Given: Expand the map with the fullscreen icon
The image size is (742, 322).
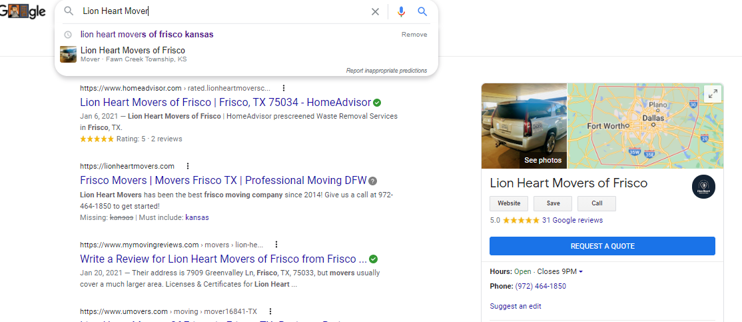Looking at the screenshot, I should tap(713, 94).
